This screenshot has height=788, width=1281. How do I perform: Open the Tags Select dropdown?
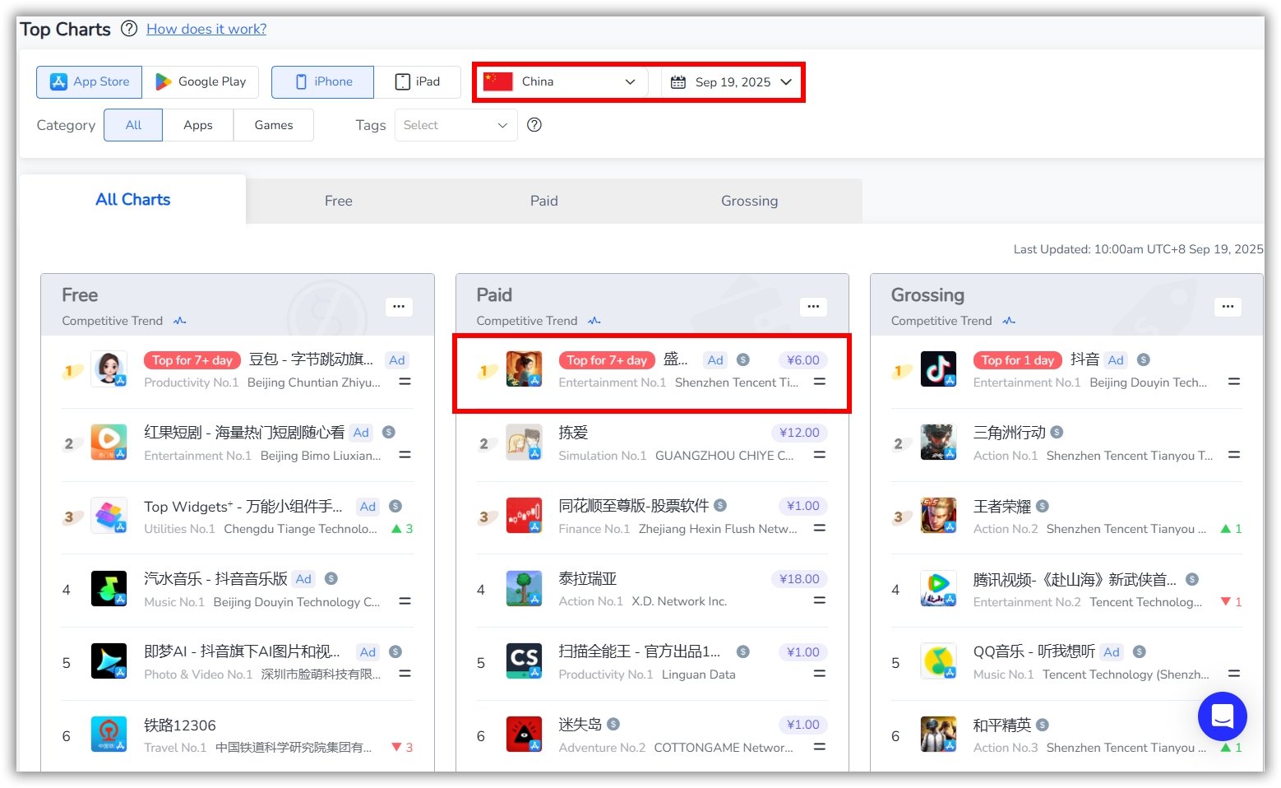[x=456, y=125]
